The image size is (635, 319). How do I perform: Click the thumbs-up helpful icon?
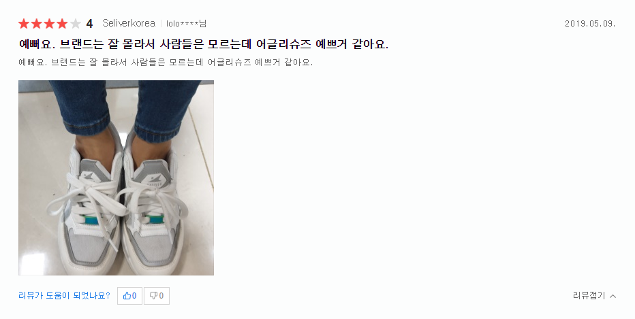[x=127, y=296]
